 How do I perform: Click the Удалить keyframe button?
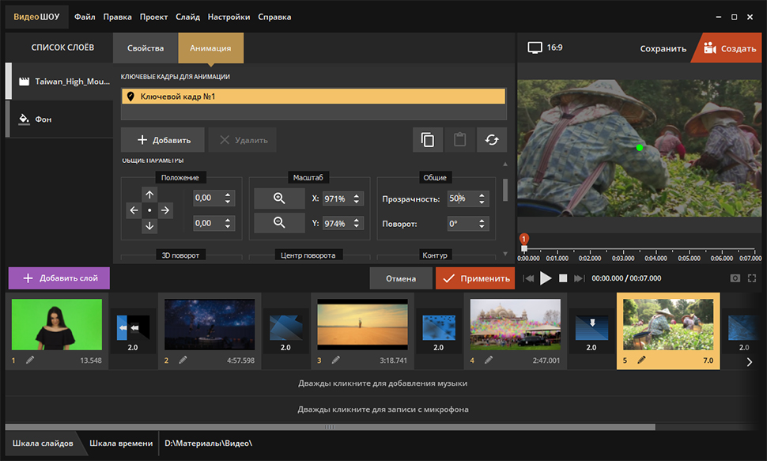point(243,140)
